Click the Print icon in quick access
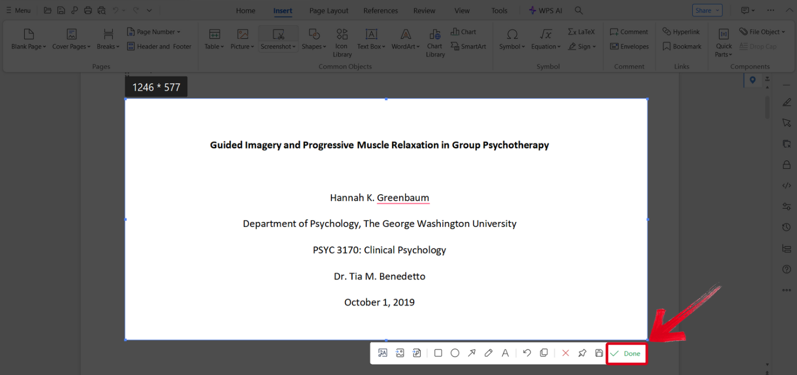Screen dimensions: 797x375 point(88,10)
